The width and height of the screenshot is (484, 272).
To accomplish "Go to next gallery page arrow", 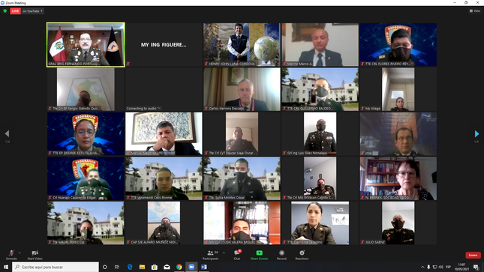I will (476, 133).
